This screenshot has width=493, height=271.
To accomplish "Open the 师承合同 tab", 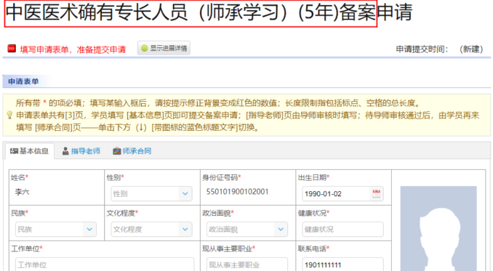I will [132, 151].
